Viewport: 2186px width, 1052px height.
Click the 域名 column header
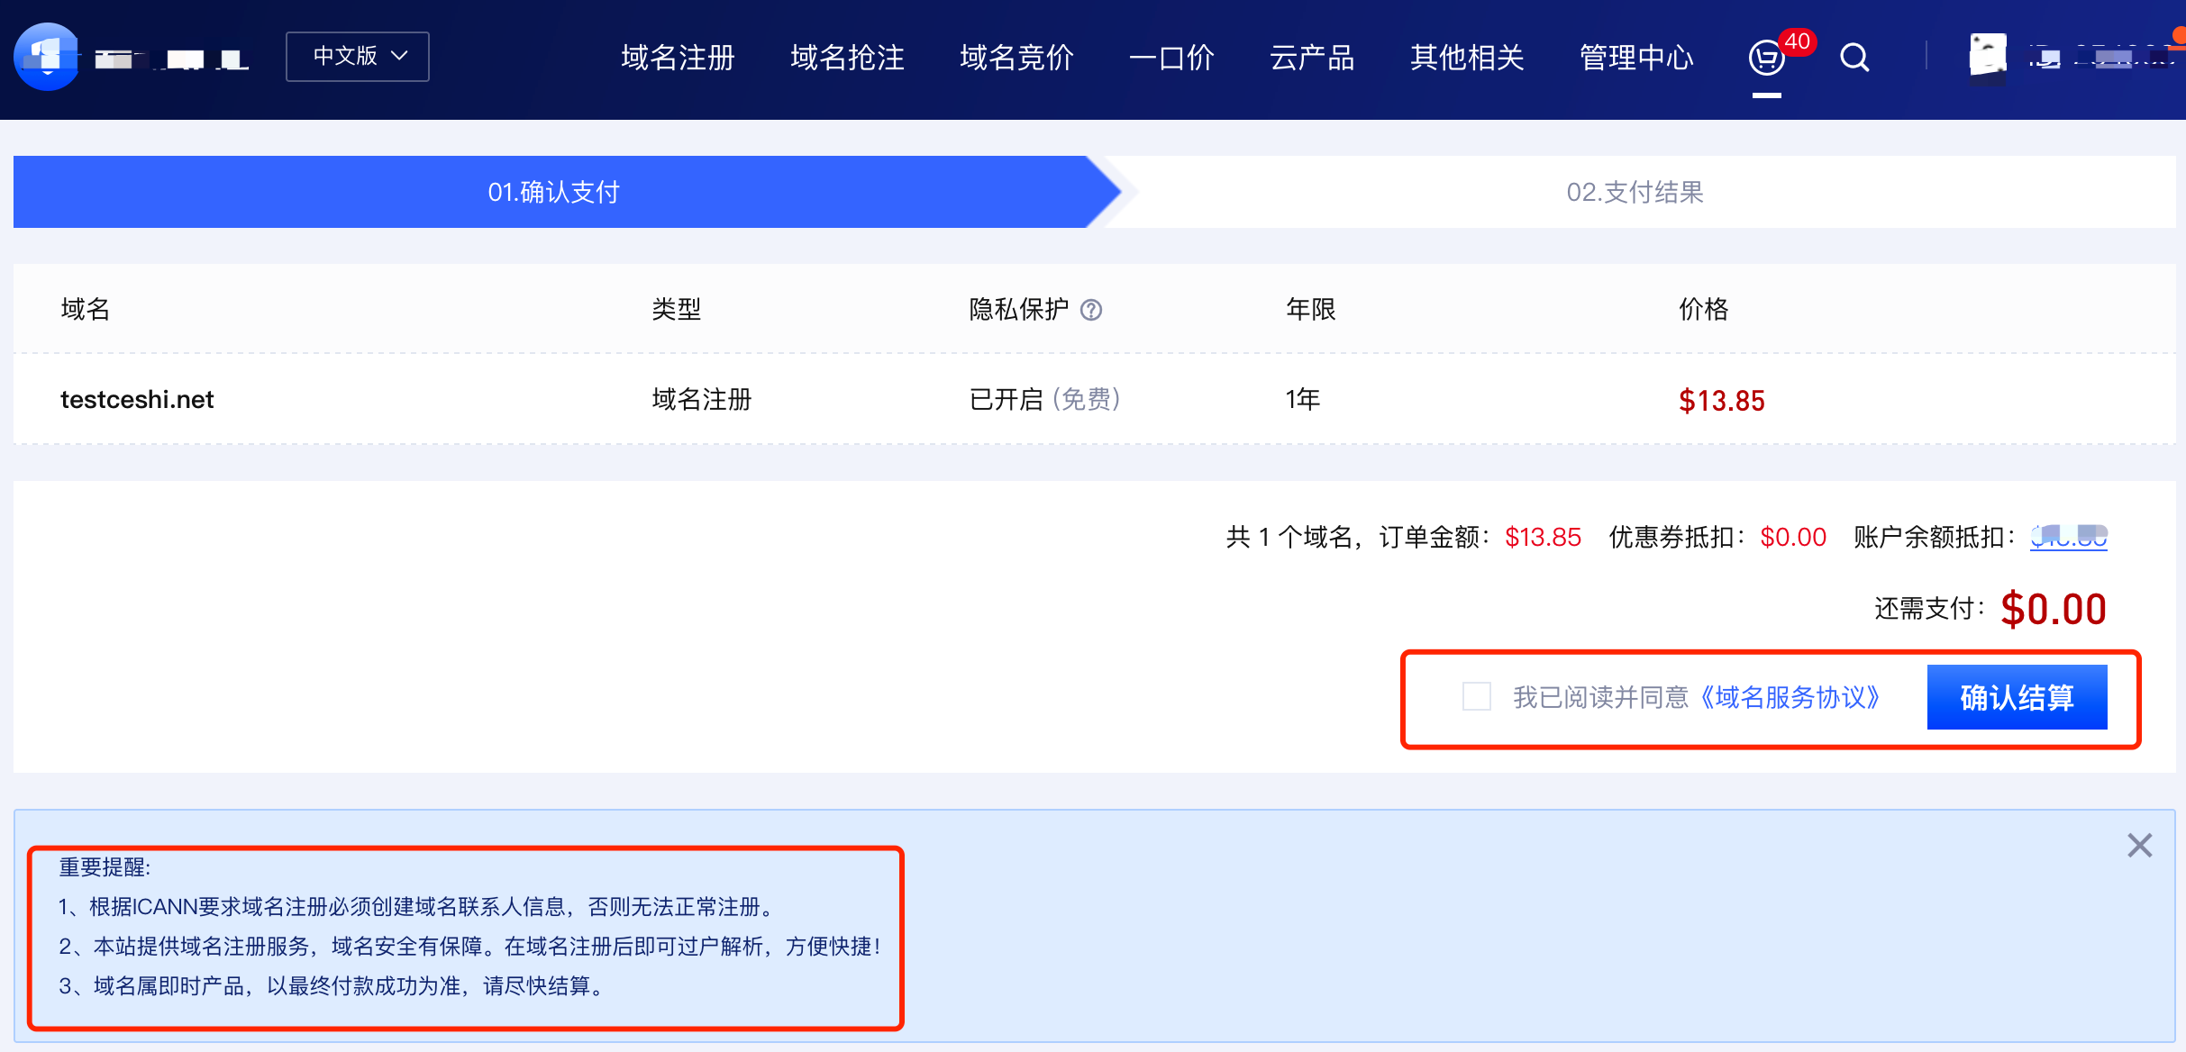pos(85,310)
